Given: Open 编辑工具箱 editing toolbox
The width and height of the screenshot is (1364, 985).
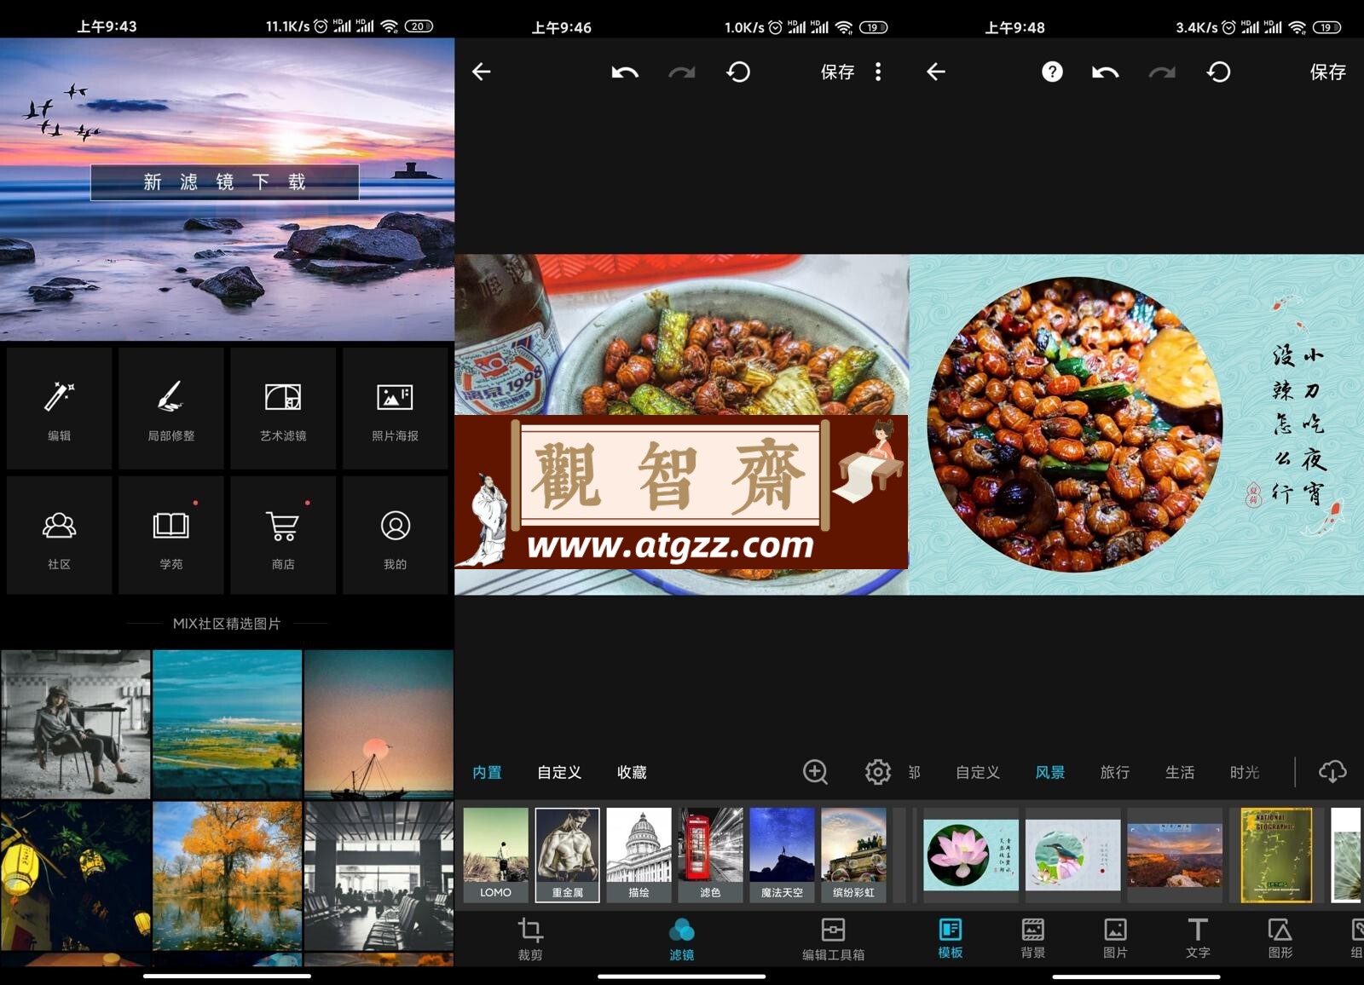Looking at the screenshot, I should (833, 939).
